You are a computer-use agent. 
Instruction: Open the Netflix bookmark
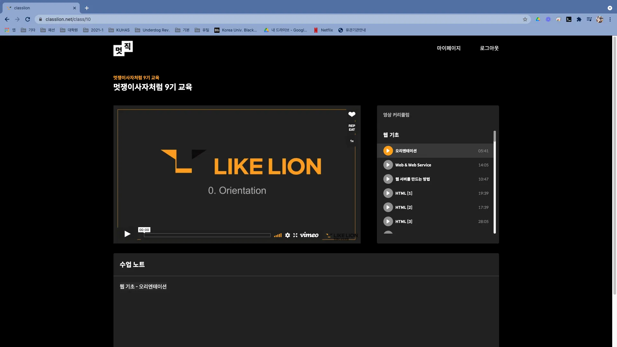323,30
